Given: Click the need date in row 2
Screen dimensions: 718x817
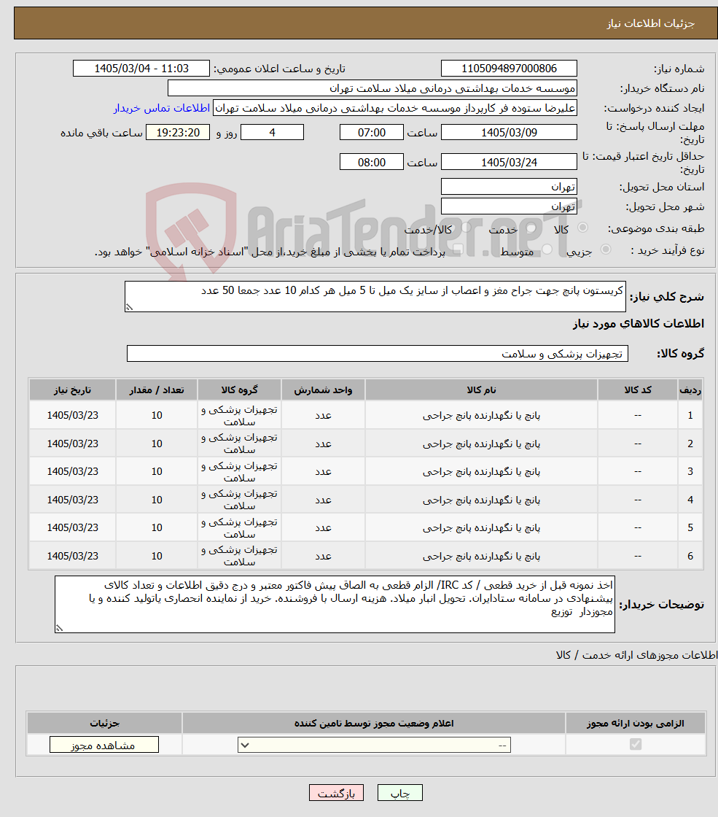Looking at the screenshot, I should 72,444.
